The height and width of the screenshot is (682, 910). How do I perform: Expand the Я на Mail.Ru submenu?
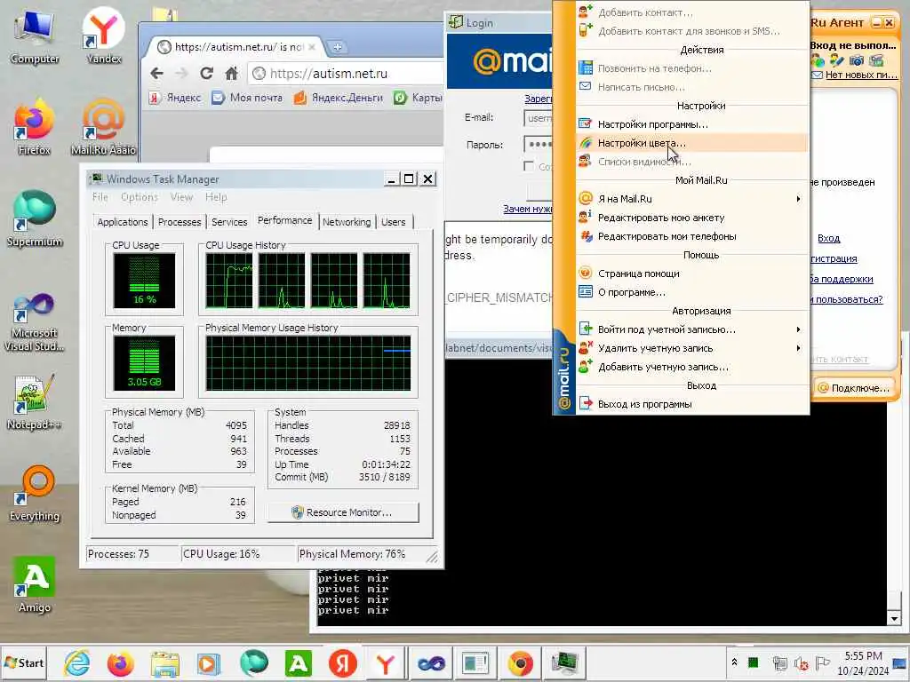(x=691, y=199)
